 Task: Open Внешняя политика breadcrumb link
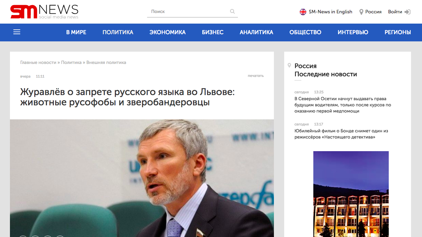point(106,62)
